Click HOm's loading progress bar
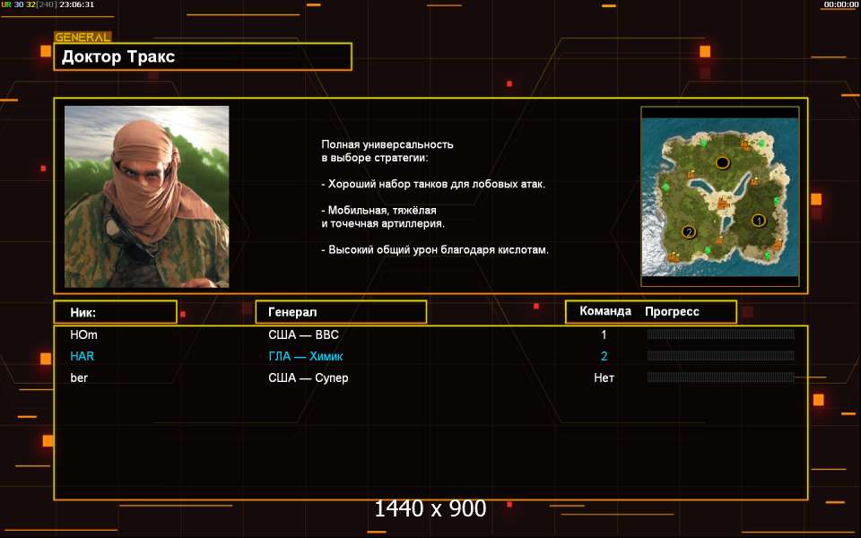Image resolution: width=861 pixels, height=538 pixels. pyautogui.click(x=720, y=334)
